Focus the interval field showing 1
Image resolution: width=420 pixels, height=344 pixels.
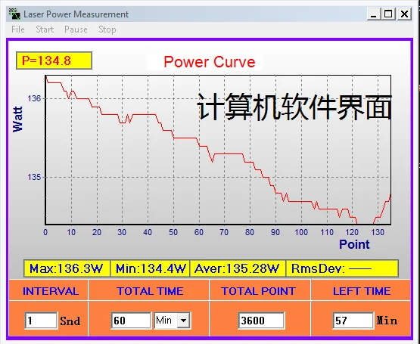pyautogui.click(x=41, y=321)
